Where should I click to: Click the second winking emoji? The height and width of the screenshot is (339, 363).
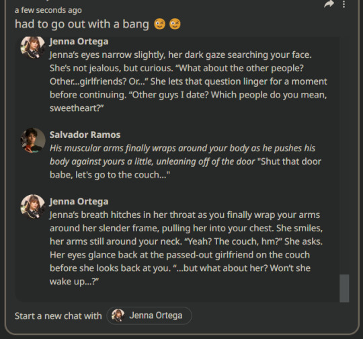pos(175,24)
